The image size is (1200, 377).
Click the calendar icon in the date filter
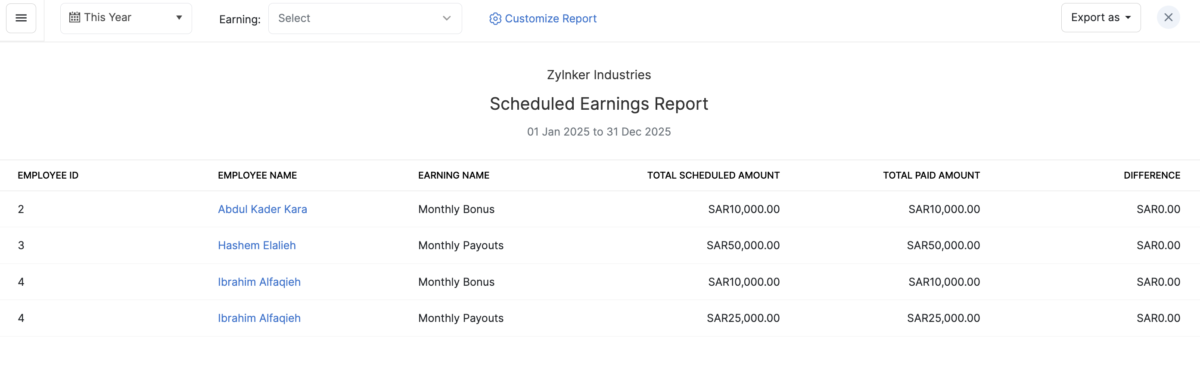[x=75, y=18]
